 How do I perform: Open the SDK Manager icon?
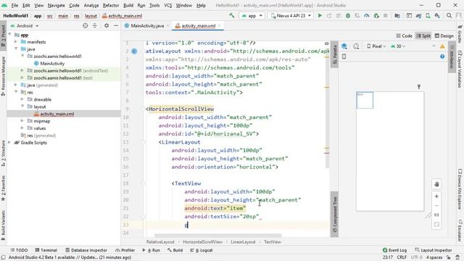[437, 15]
